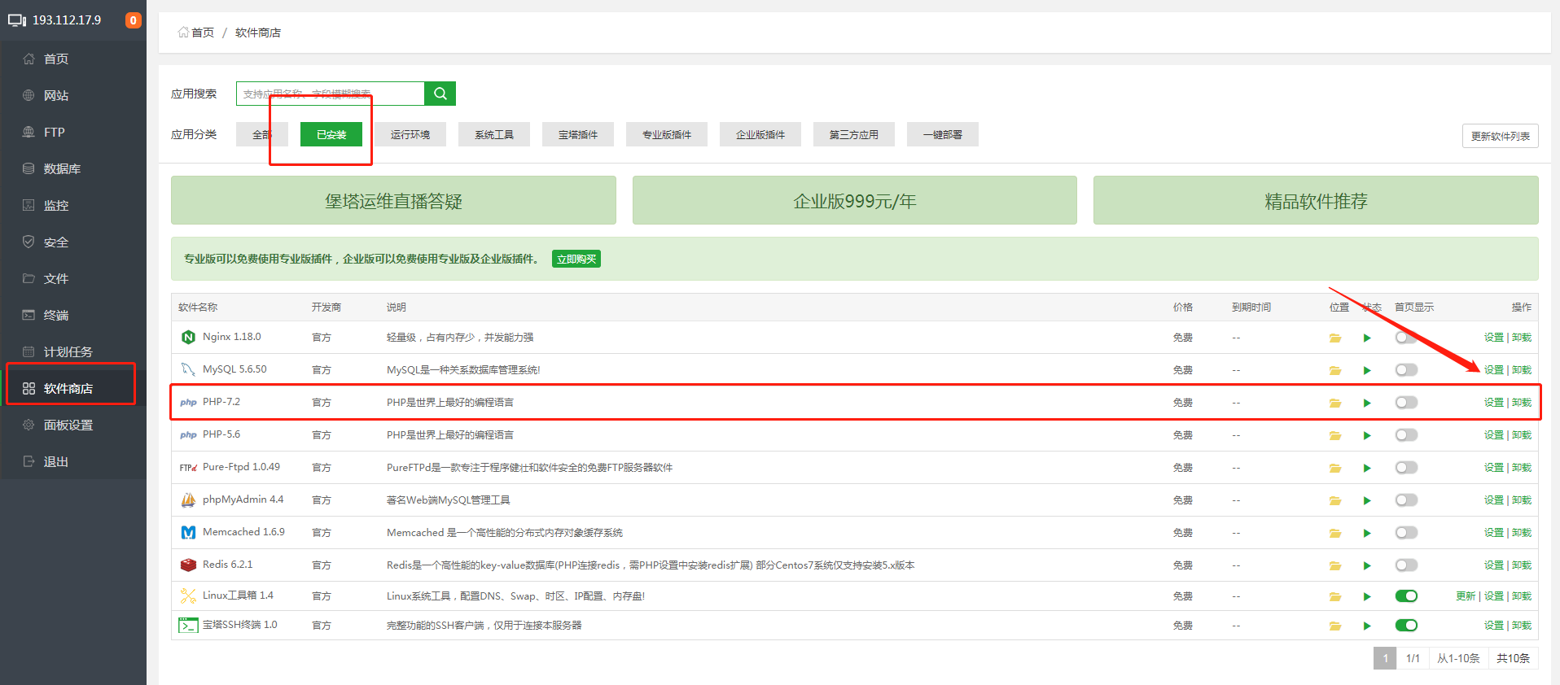1560x685 pixels.
Task: Open PHP-7.2 folder location icon
Action: tap(1335, 403)
